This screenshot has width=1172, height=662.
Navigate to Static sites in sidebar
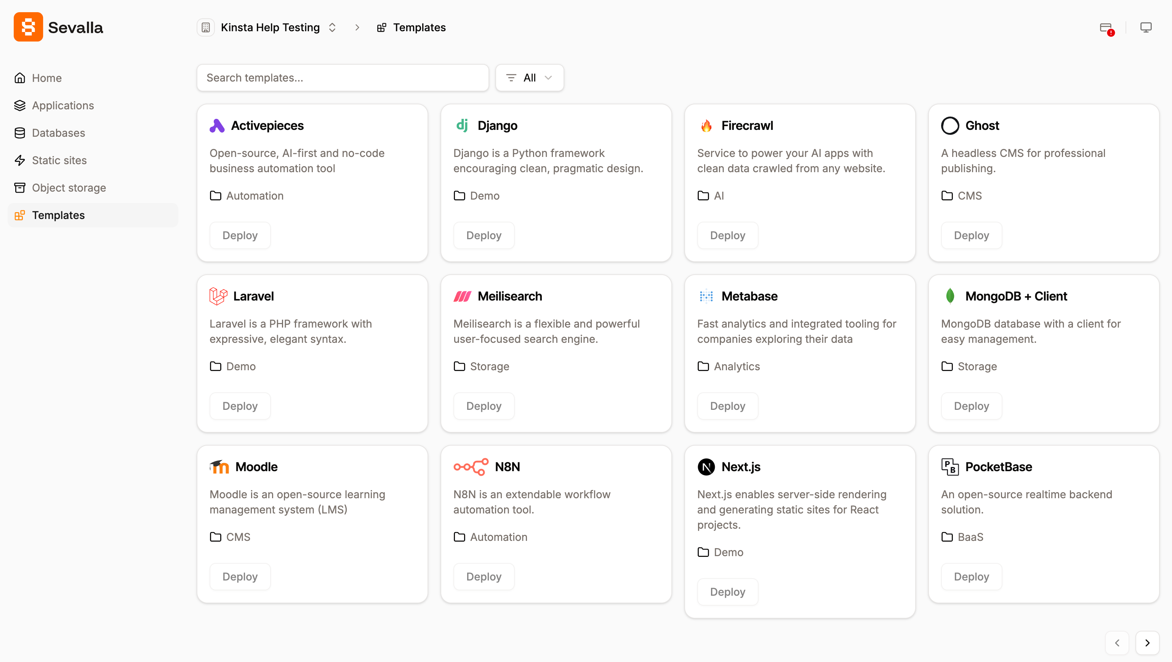pos(59,160)
